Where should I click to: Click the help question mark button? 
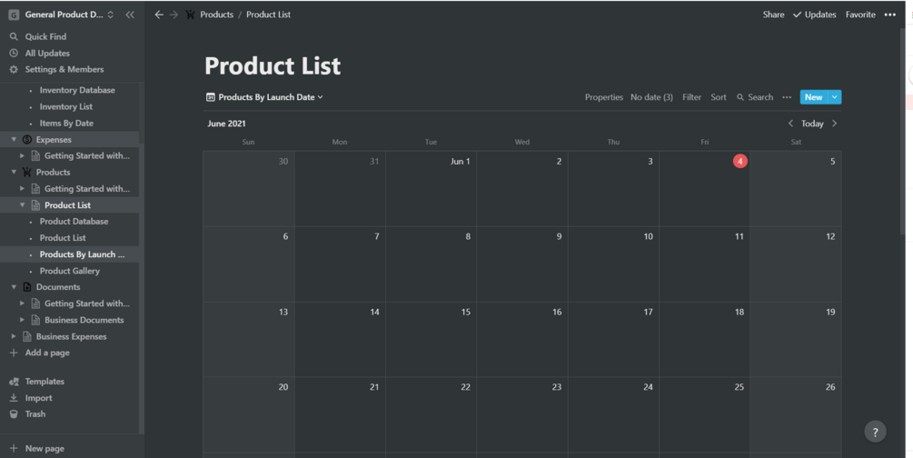point(875,433)
